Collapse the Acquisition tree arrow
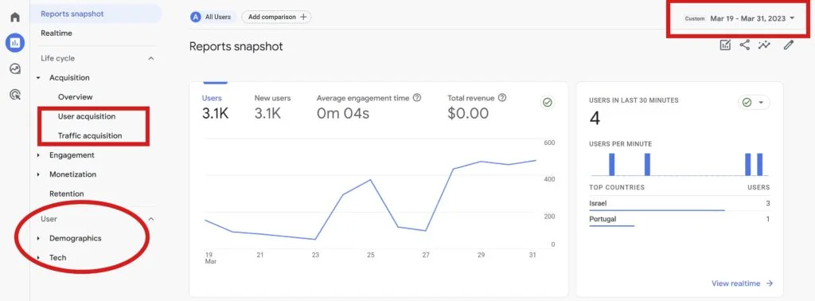Viewport: 815px width, 301px height. [x=38, y=77]
